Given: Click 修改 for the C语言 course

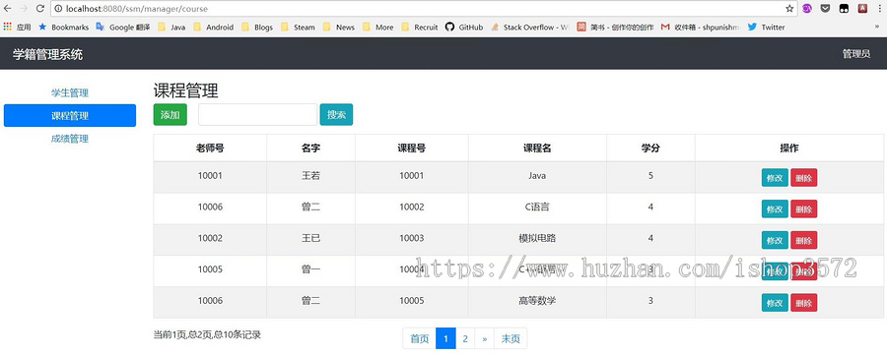Looking at the screenshot, I should pos(775,208).
